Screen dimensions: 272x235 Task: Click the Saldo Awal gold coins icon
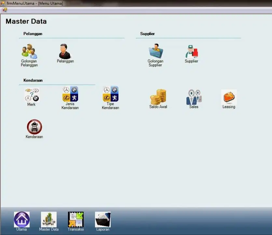point(158,97)
